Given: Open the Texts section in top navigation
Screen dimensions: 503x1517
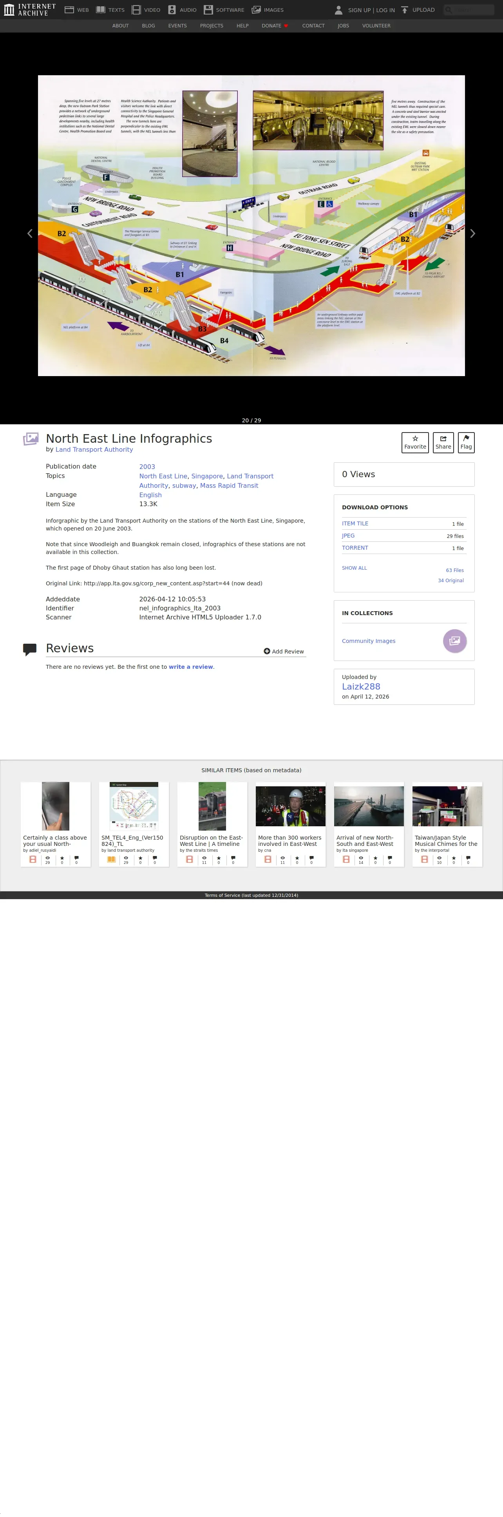Looking at the screenshot, I should (110, 10).
